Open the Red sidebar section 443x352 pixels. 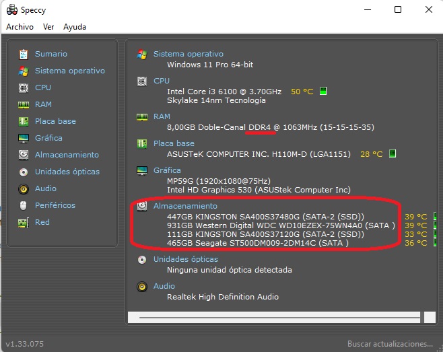coord(42,222)
